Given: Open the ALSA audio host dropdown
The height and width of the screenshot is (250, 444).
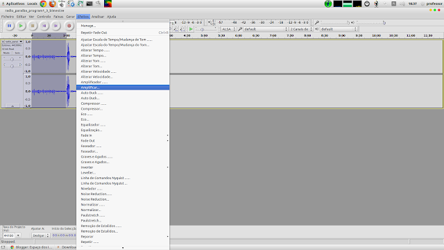Looking at the screenshot, I should tap(228, 29).
